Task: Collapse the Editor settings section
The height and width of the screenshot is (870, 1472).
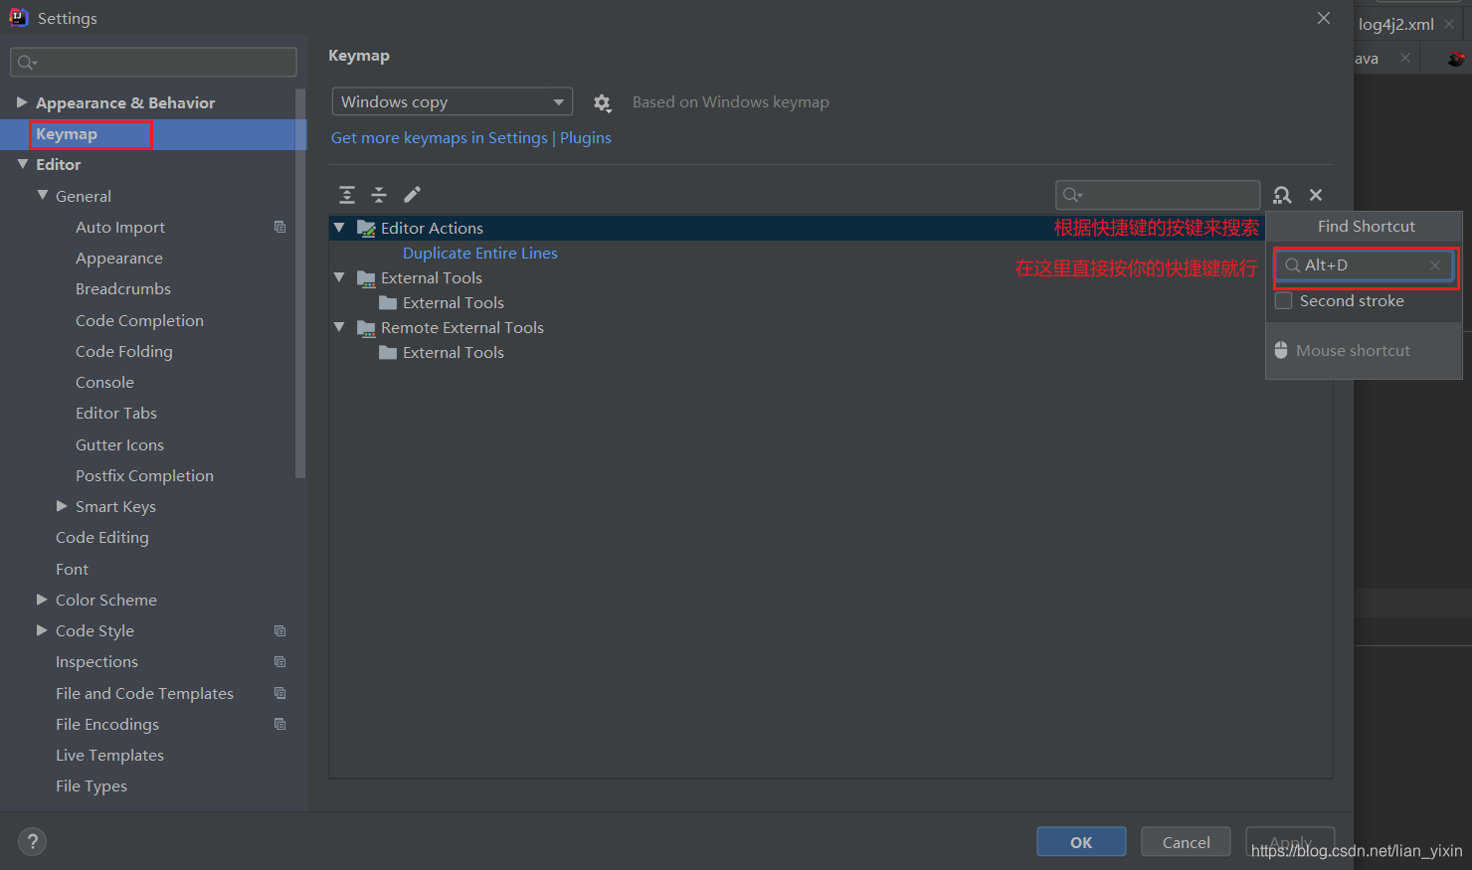Action: point(22,164)
